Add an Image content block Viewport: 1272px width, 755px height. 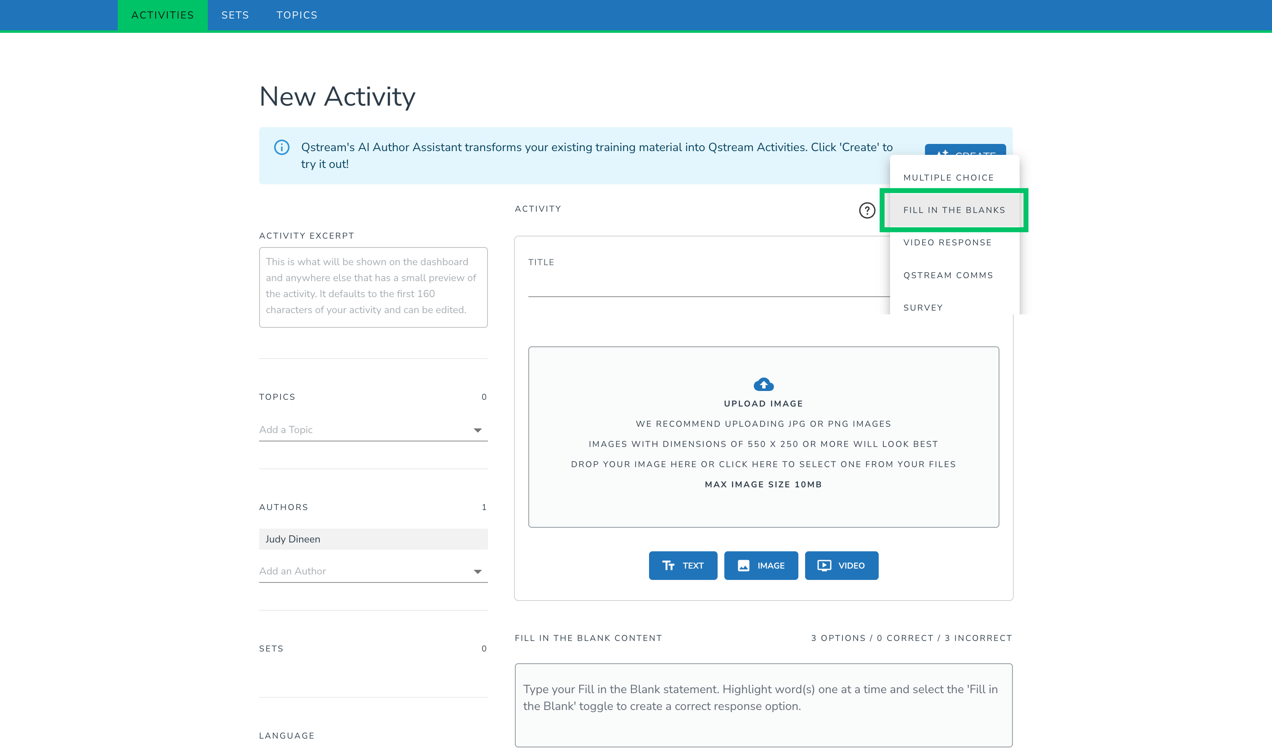click(x=761, y=566)
